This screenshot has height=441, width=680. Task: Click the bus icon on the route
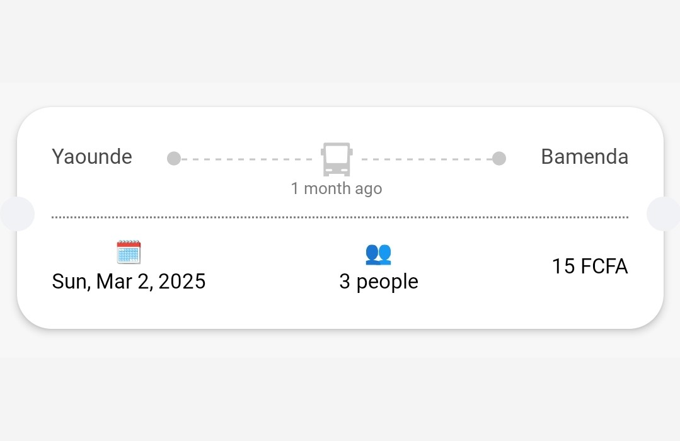click(337, 159)
